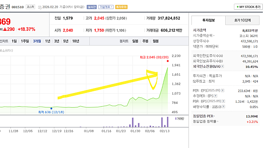Click the 시가 price 2,040
The width and height of the screenshot is (264, 148).
(x=68, y=30)
